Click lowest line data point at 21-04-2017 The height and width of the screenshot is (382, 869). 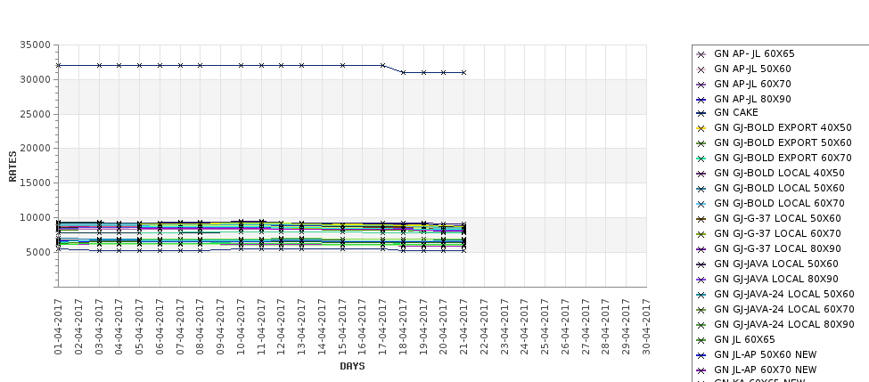click(463, 250)
